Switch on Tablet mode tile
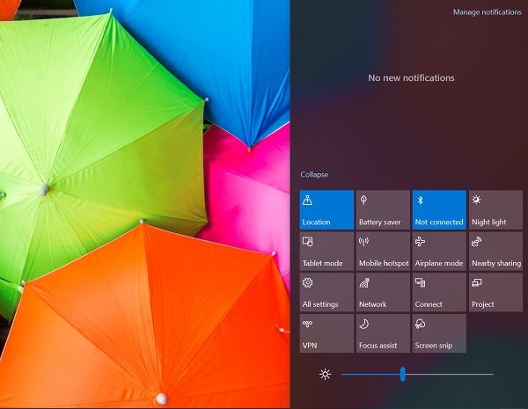 (326, 252)
